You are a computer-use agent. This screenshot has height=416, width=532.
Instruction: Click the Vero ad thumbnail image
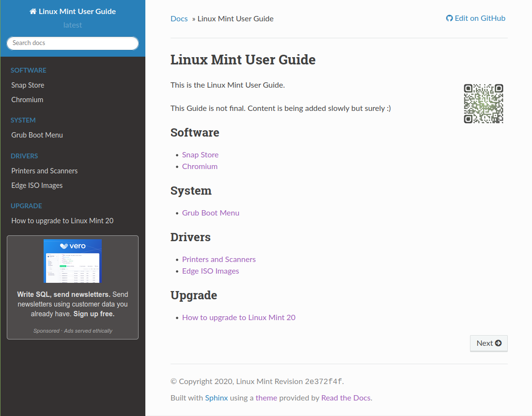pyautogui.click(x=72, y=261)
